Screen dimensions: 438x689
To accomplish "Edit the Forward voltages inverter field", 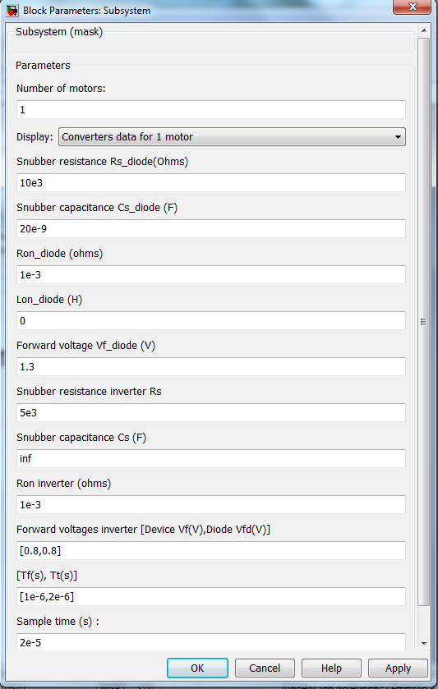I will click(x=211, y=550).
